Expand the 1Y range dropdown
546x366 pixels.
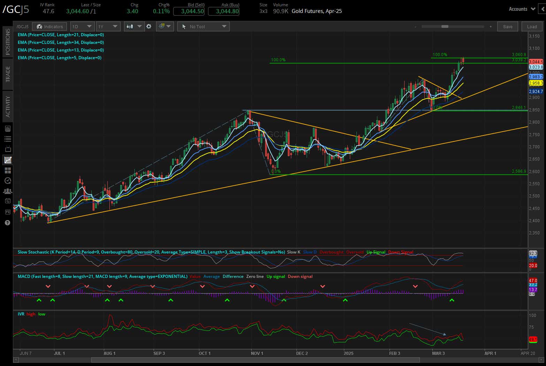click(108, 26)
